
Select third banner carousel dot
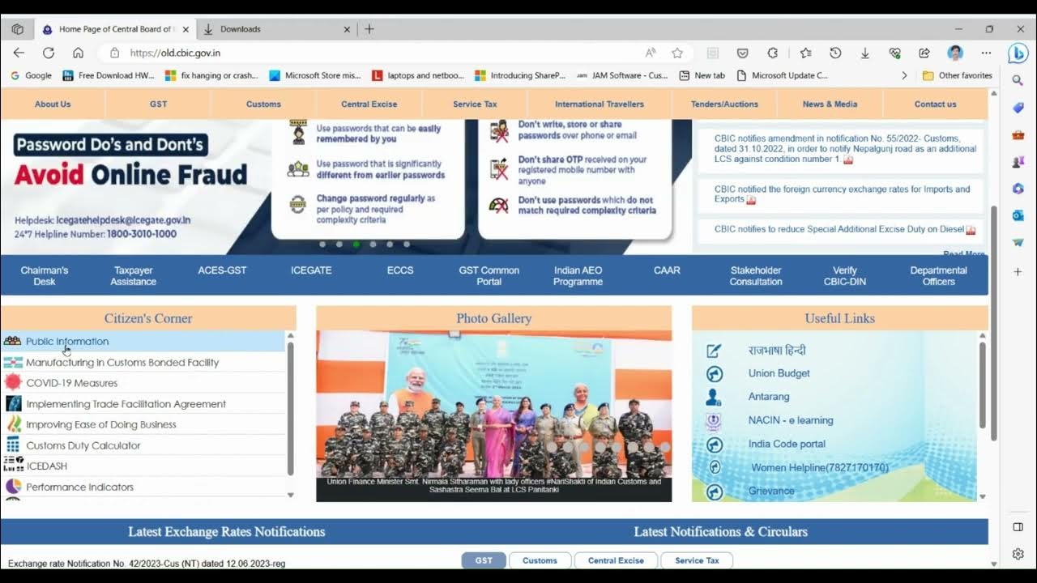[x=356, y=244]
